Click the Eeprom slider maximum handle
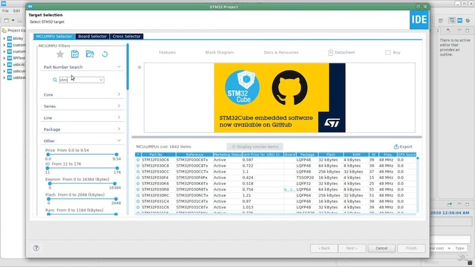Image resolution: width=475 pixels, height=267 pixels. pos(115,183)
